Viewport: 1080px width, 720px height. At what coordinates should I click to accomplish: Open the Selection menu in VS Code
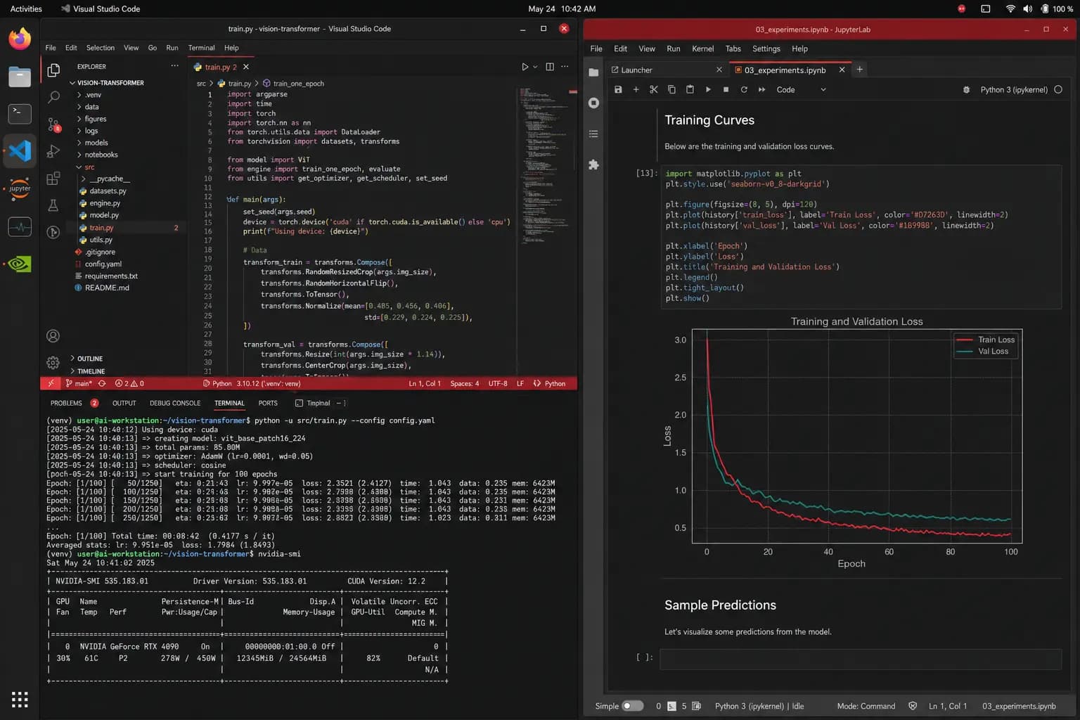coord(101,48)
